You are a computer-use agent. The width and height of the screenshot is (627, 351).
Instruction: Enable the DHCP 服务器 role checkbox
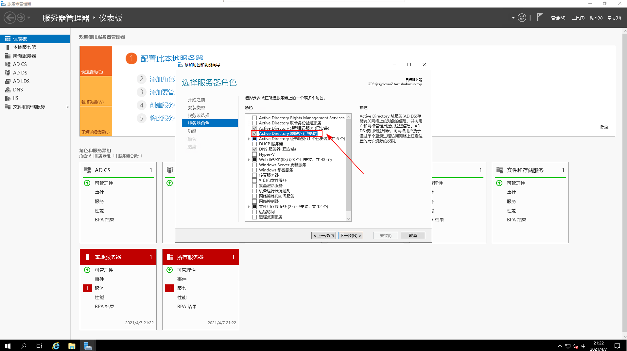pyautogui.click(x=254, y=144)
